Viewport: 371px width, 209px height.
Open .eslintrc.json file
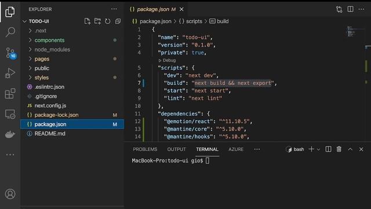72,87
